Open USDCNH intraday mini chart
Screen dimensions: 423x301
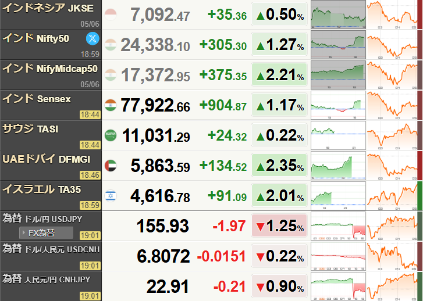338,256
